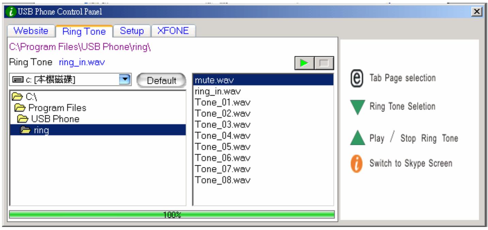
Task: Choose Tone_07.wav
Action: click(x=263, y=169)
